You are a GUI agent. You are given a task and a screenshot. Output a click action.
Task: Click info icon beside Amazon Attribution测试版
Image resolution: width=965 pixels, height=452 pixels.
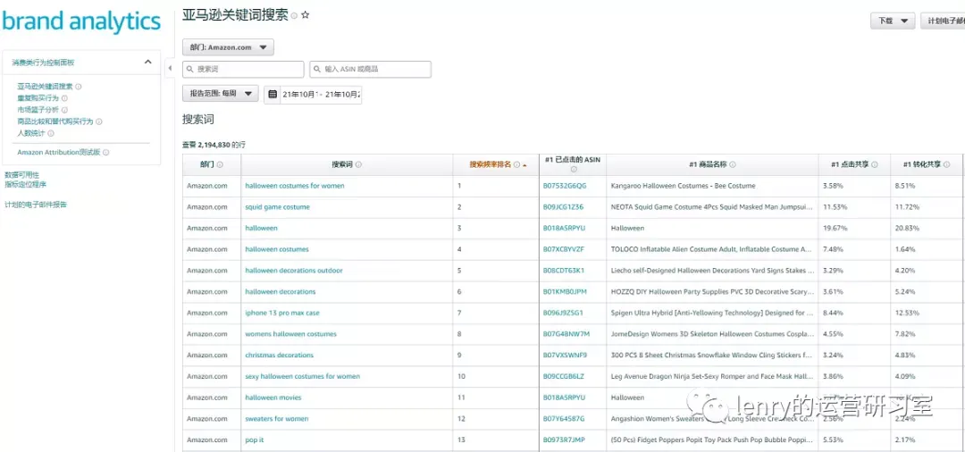[x=105, y=153]
